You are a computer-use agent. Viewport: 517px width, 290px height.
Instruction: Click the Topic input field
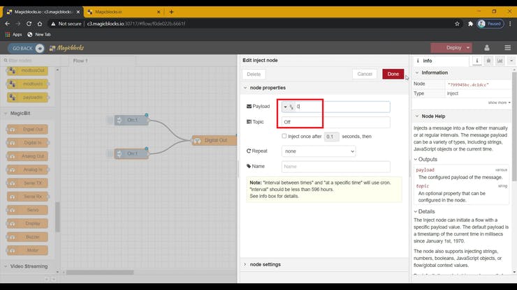[335, 122]
